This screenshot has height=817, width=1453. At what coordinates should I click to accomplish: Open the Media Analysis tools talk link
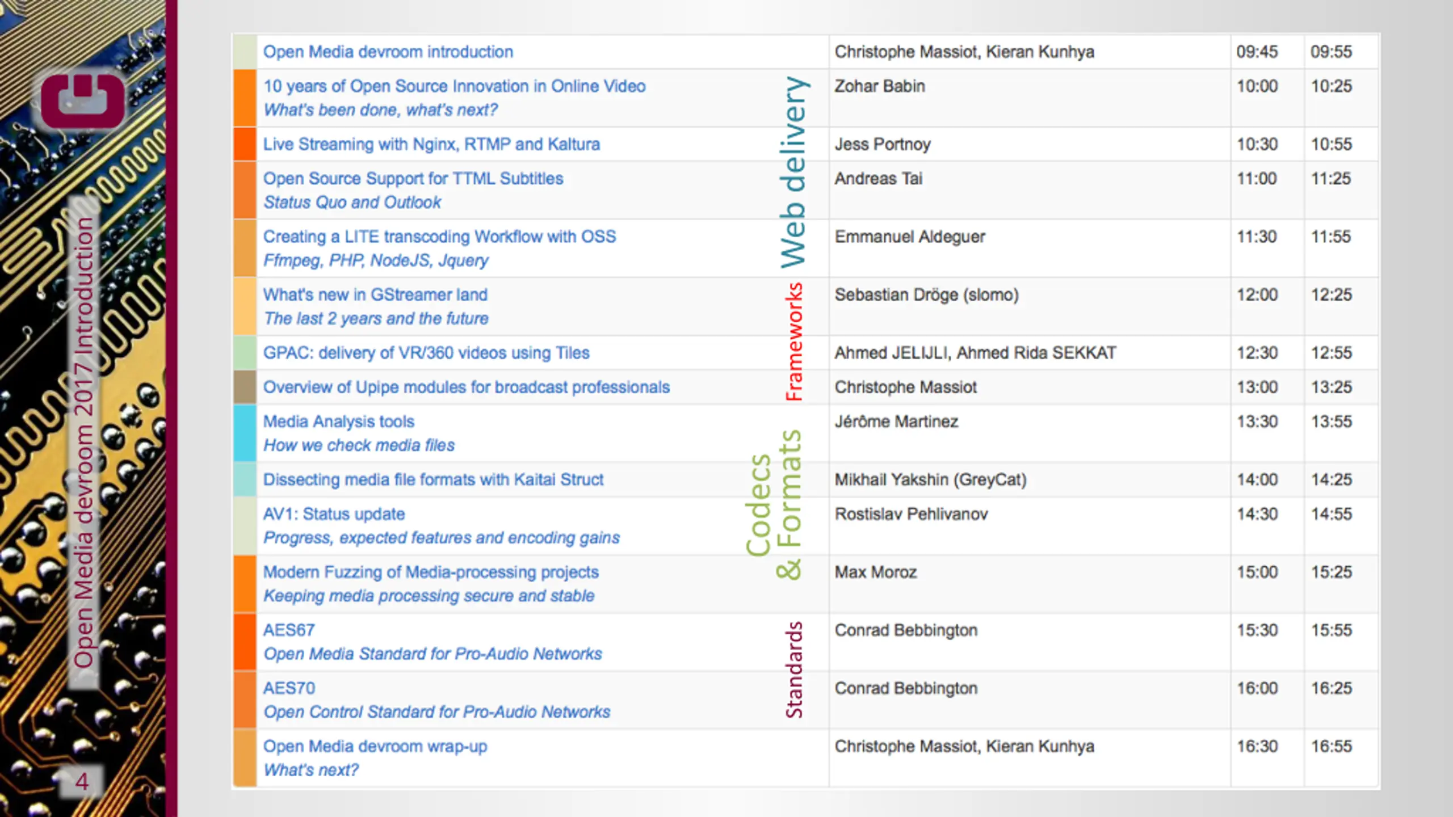pos(339,422)
